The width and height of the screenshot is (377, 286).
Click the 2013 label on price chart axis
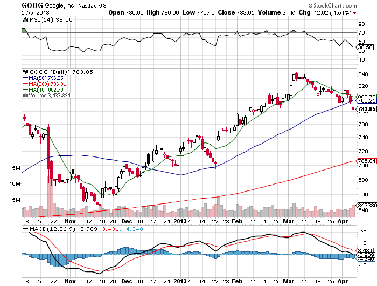[x=180, y=221]
